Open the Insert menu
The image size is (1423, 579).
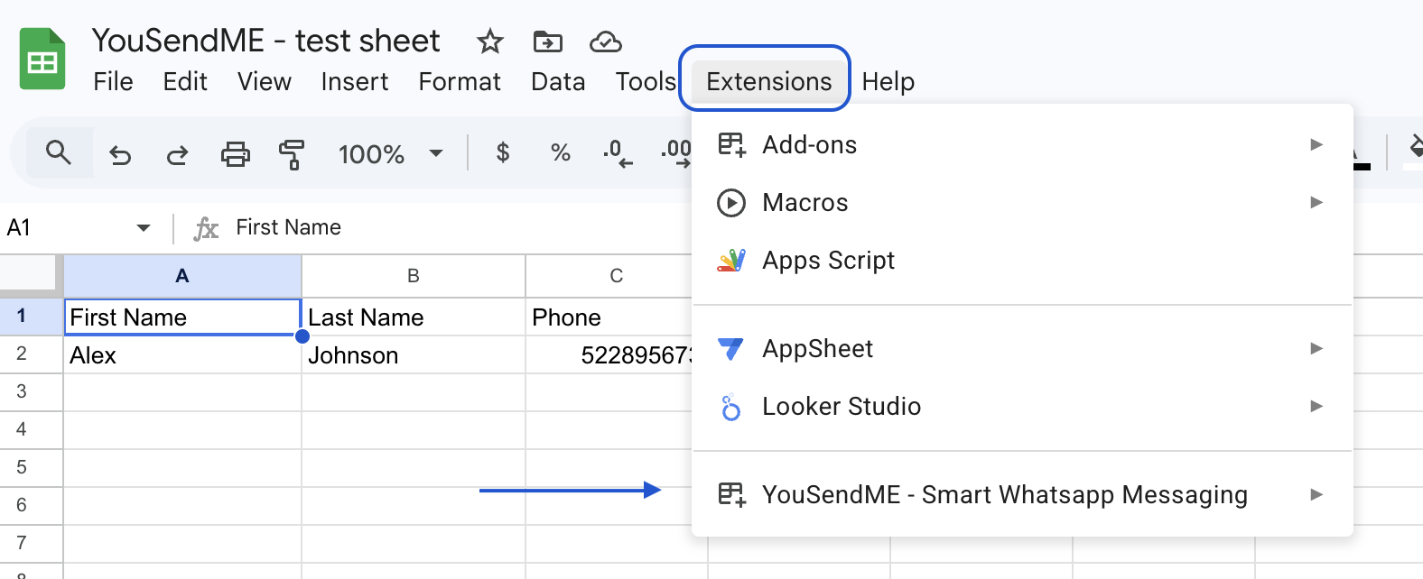pyautogui.click(x=355, y=82)
